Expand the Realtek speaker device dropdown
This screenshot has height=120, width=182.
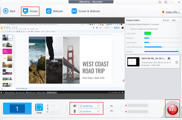coord(98,106)
